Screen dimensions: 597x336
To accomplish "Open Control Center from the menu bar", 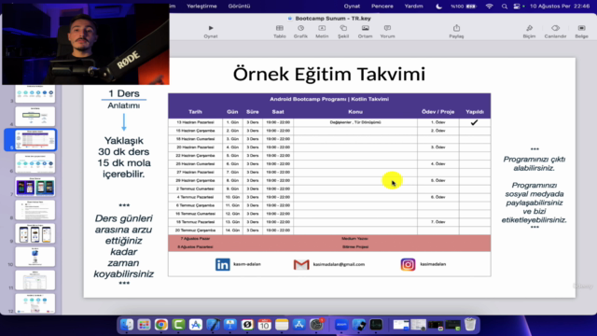I will point(517,7).
